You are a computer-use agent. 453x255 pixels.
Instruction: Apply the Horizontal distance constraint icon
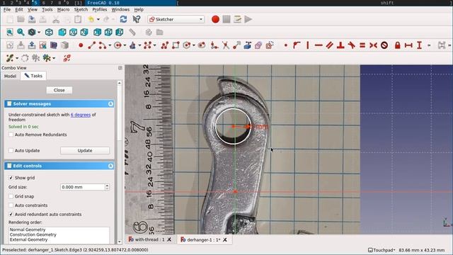pos(408,45)
